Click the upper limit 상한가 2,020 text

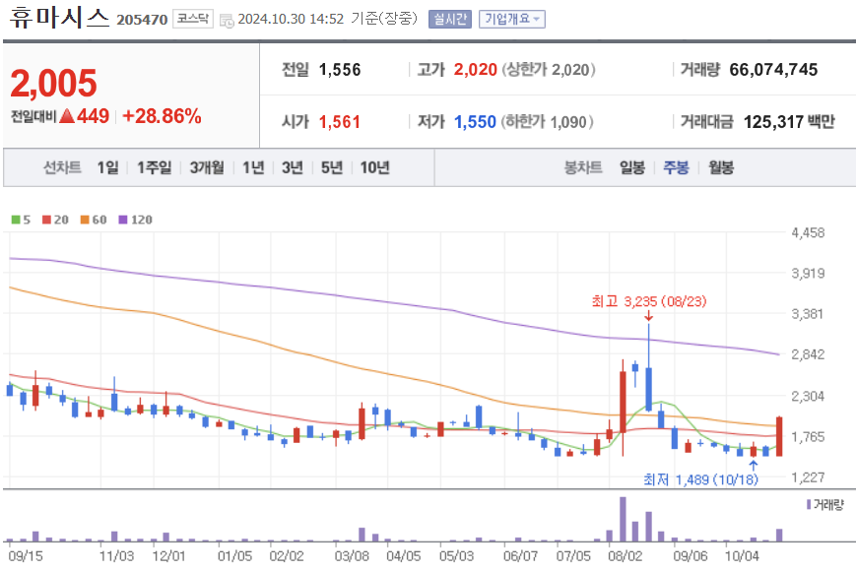point(549,70)
